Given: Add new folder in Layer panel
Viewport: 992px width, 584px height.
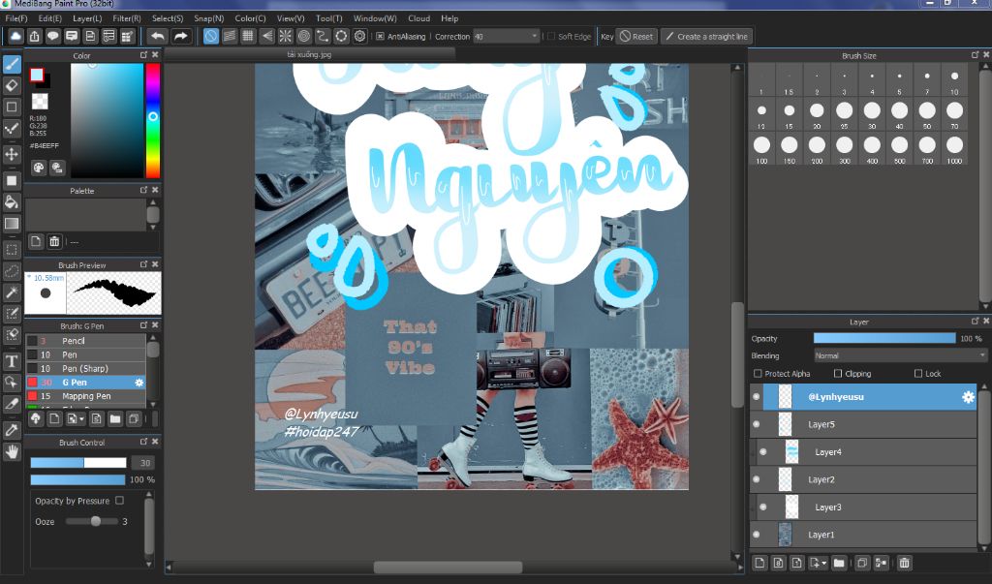Looking at the screenshot, I should 839,563.
